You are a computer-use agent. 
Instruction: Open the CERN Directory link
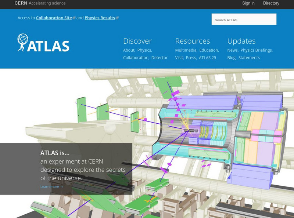271,3
